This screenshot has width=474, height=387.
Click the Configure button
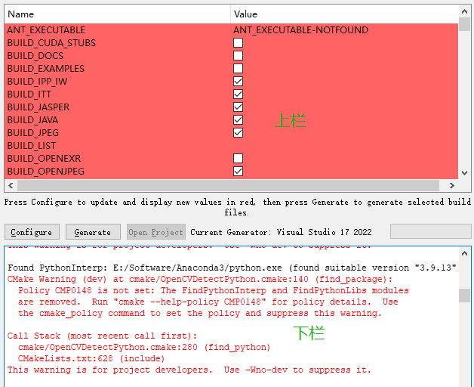[x=32, y=232]
